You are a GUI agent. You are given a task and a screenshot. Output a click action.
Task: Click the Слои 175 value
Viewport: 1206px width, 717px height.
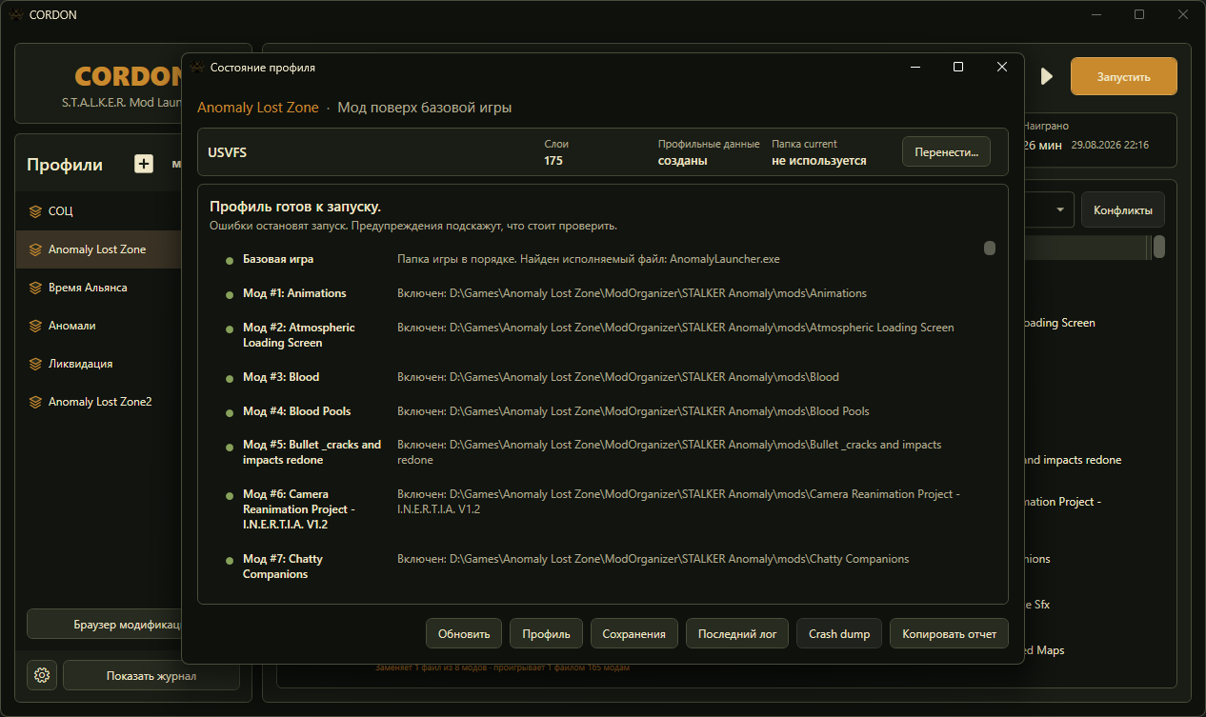click(x=553, y=161)
